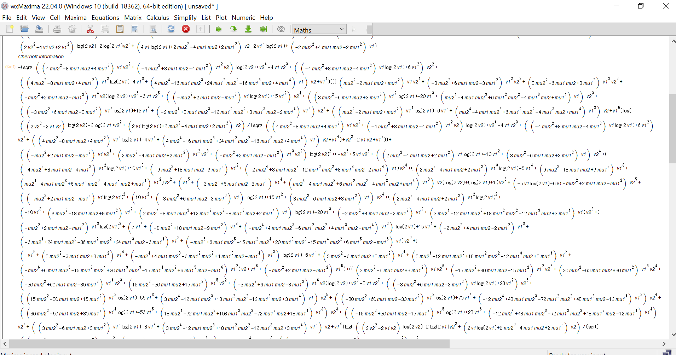This screenshot has width=676, height=355.
Task: Open the Cell menu
Action: point(55,18)
